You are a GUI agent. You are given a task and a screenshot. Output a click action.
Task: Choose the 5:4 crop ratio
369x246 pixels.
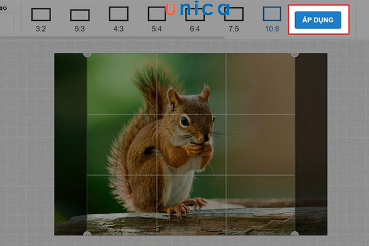(157, 19)
